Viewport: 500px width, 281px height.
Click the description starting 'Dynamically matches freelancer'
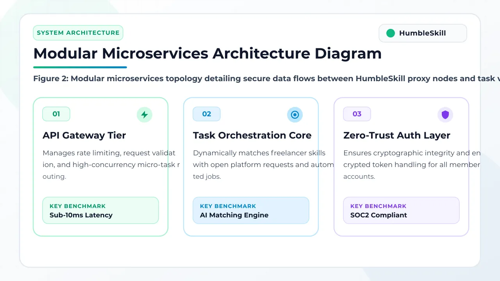click(263, 165)
